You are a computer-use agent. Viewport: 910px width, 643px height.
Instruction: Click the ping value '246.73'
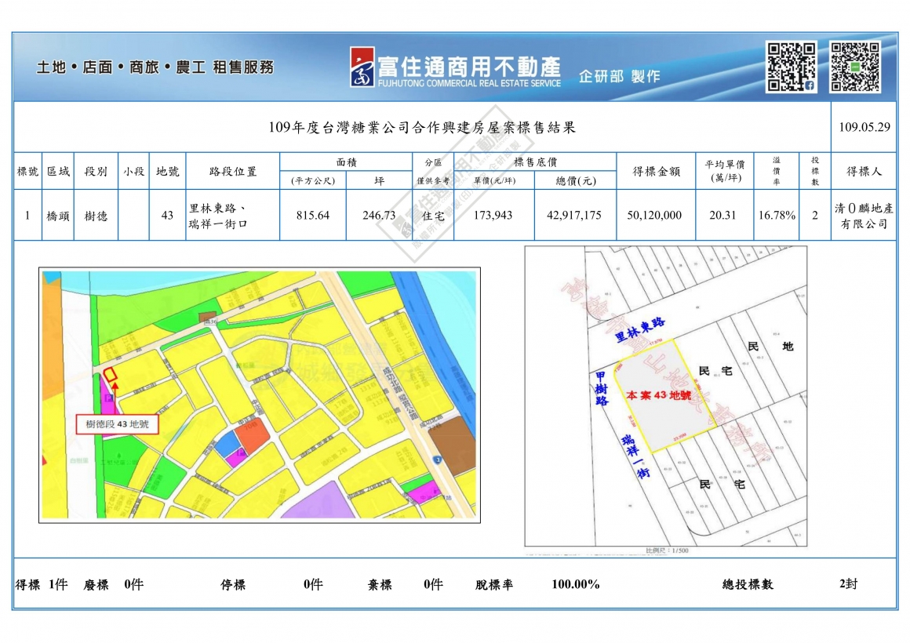pyautogui.click(x=379, y=216)
